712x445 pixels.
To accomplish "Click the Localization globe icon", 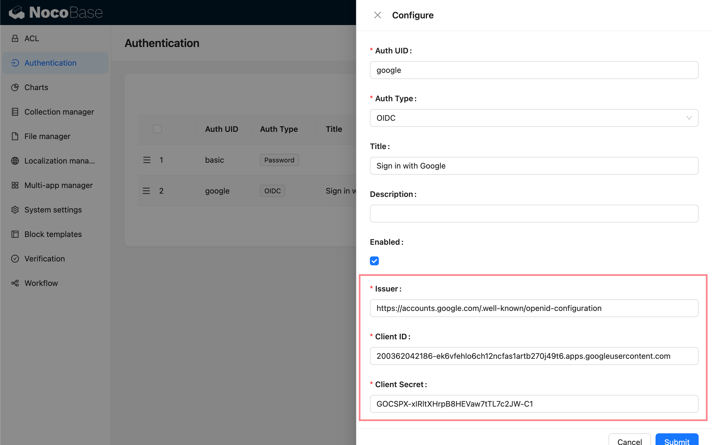I will coord(15,161).
